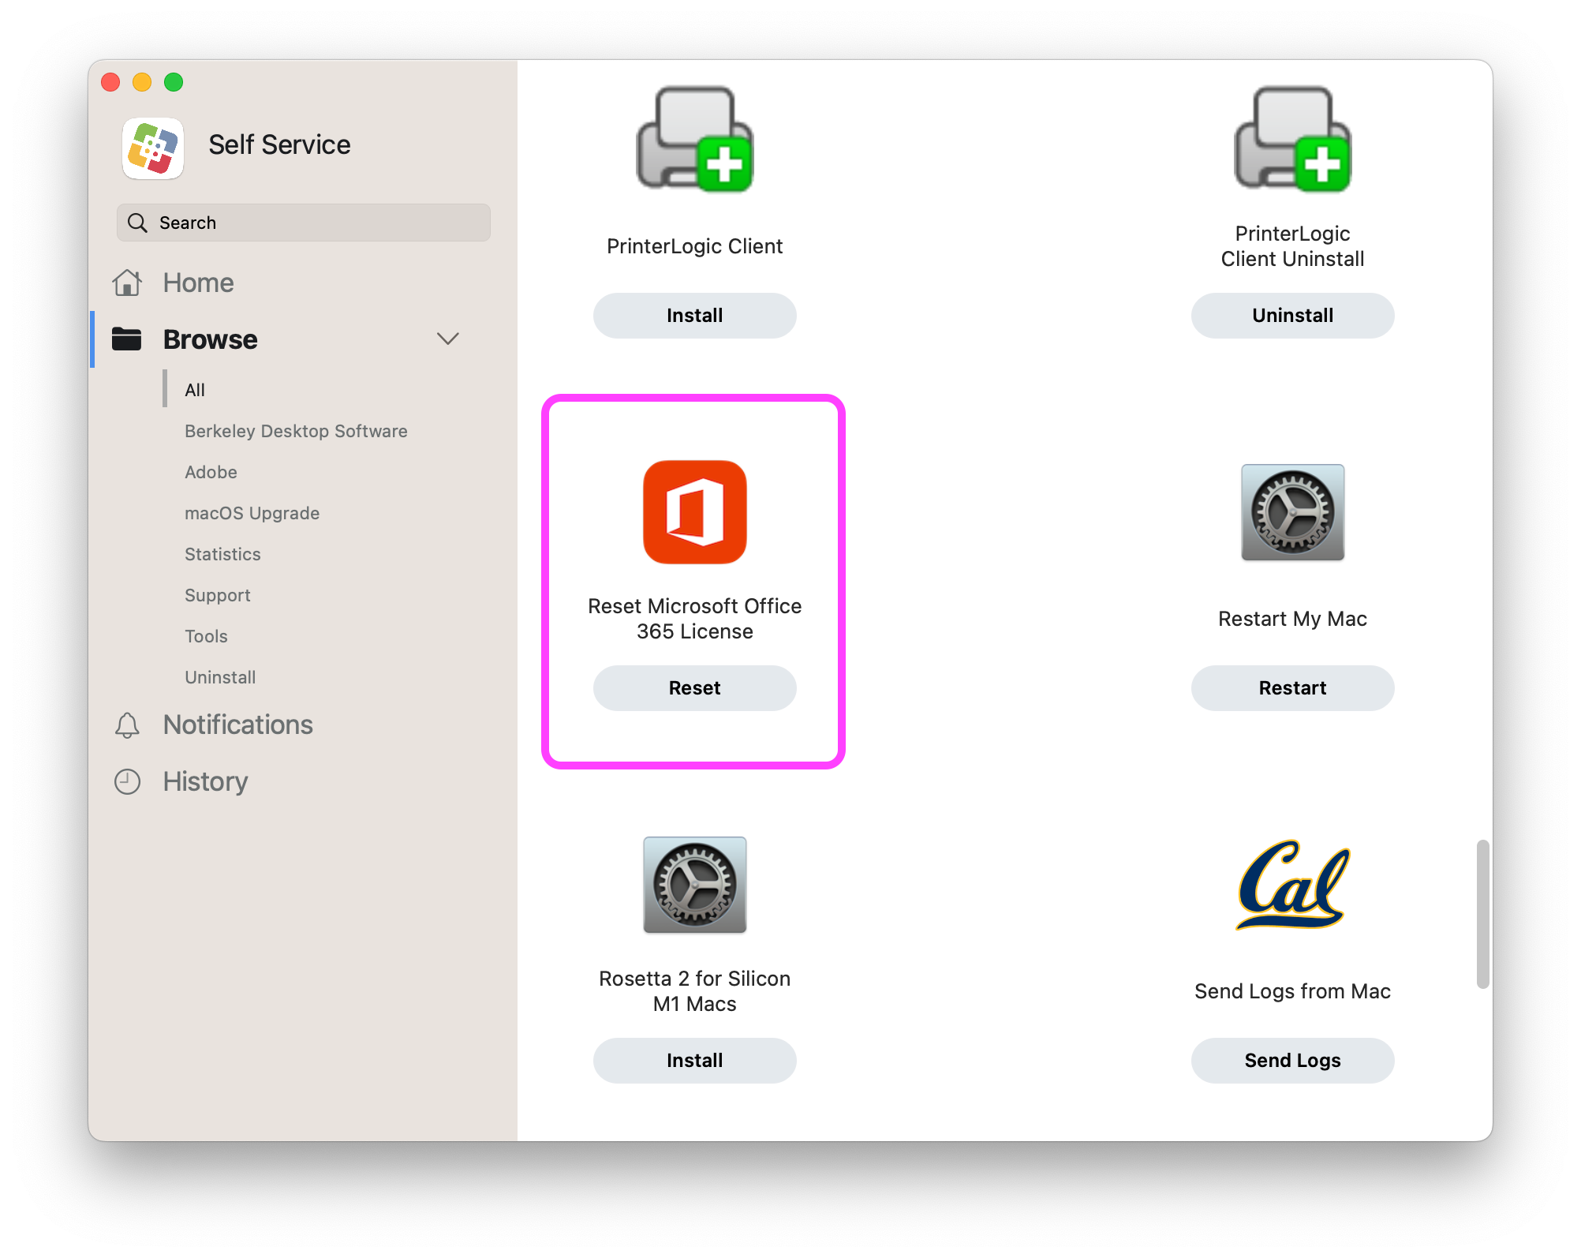Click the Rosetta 2 gear icon

[694, 885]
